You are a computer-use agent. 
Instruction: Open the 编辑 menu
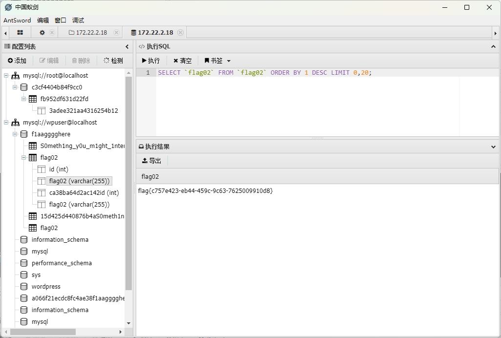pos(43,20)
